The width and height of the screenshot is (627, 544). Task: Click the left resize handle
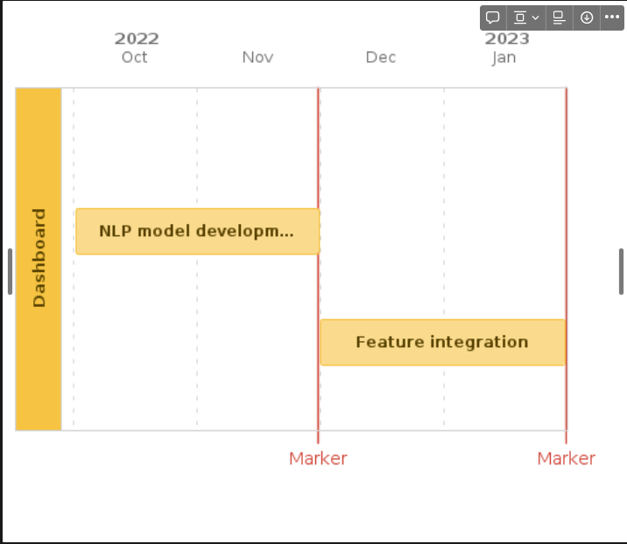coord(10,271)
